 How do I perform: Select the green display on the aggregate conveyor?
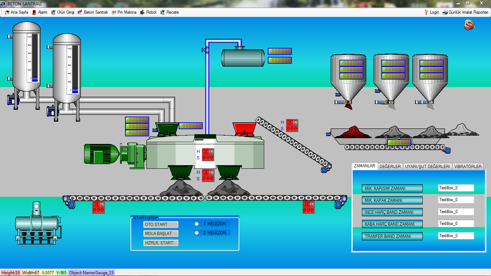(399, 142)
